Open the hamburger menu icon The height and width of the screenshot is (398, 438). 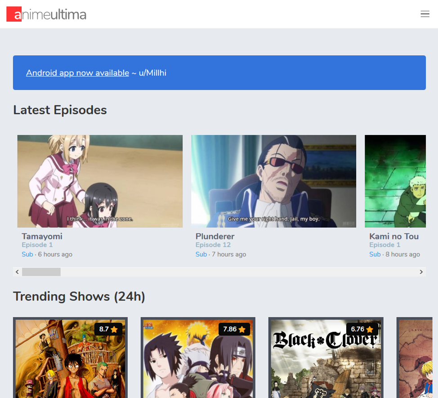click(x=425, y=14)
